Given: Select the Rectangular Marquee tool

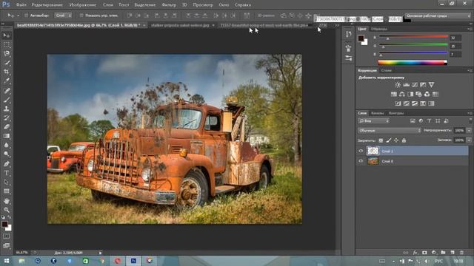Looking at the screenshot, I should 7,44.
